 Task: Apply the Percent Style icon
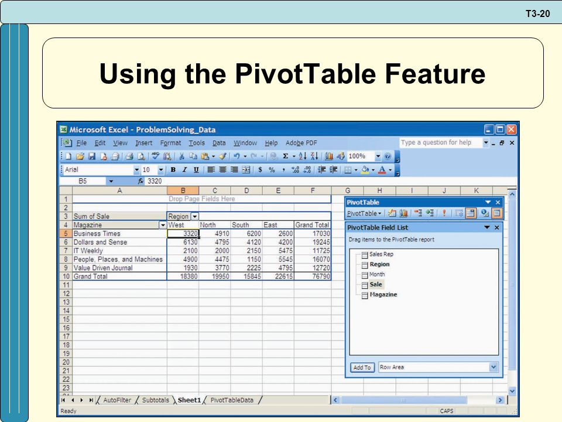tap(272, 170)
